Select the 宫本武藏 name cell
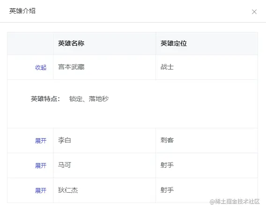Image resolution: width=266 pixels, height=211 pixels. (104, 67)
